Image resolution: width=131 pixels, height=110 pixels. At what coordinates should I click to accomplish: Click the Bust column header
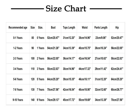click(53, 27)
